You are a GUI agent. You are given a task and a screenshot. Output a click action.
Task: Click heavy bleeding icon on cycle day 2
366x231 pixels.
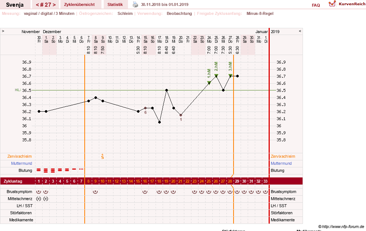[46, 170]
